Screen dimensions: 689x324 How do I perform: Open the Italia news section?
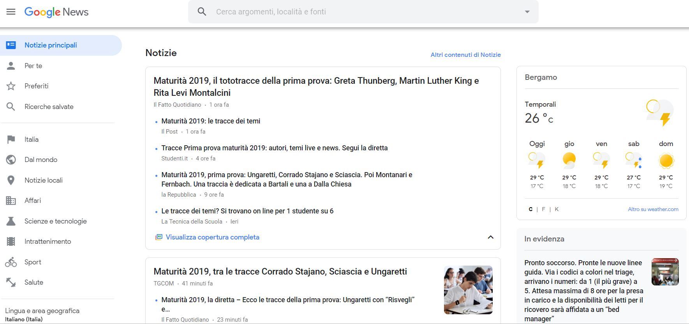[x=32, y=139]
